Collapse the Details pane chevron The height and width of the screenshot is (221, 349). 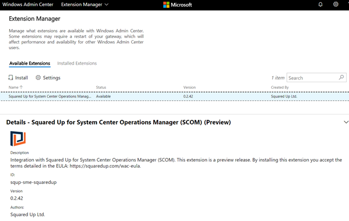tap(346, 122)
